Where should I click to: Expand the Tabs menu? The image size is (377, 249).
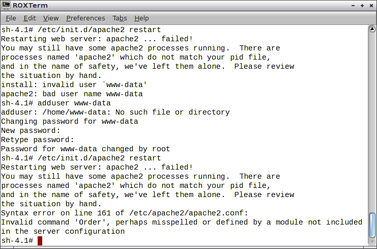pos(120,18)
